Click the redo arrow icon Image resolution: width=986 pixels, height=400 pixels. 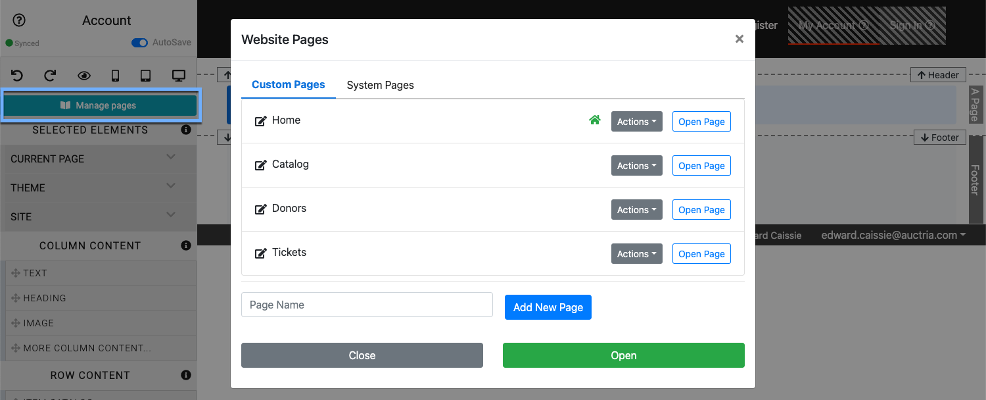(50, 76)
